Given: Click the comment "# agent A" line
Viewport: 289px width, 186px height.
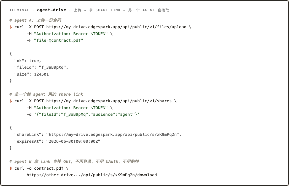Looking at the screenshot, I should tap(35, 20).
